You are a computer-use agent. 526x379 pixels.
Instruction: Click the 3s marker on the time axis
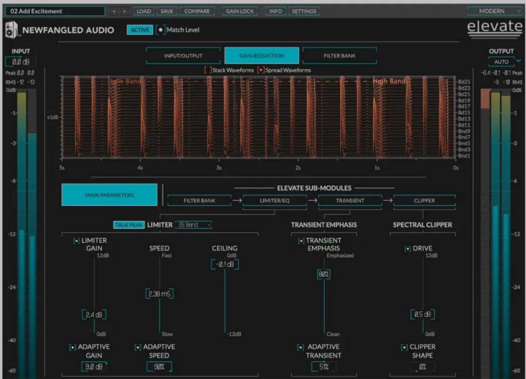(x=219, y=168)
